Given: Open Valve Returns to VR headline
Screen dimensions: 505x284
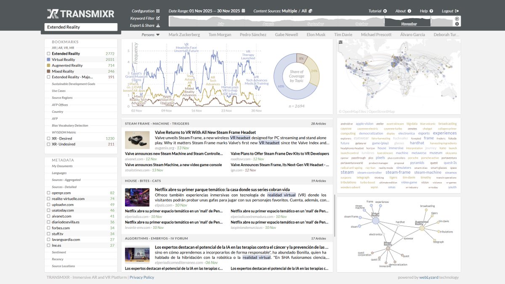Looking at the screenshot, I should coord(205,133).
